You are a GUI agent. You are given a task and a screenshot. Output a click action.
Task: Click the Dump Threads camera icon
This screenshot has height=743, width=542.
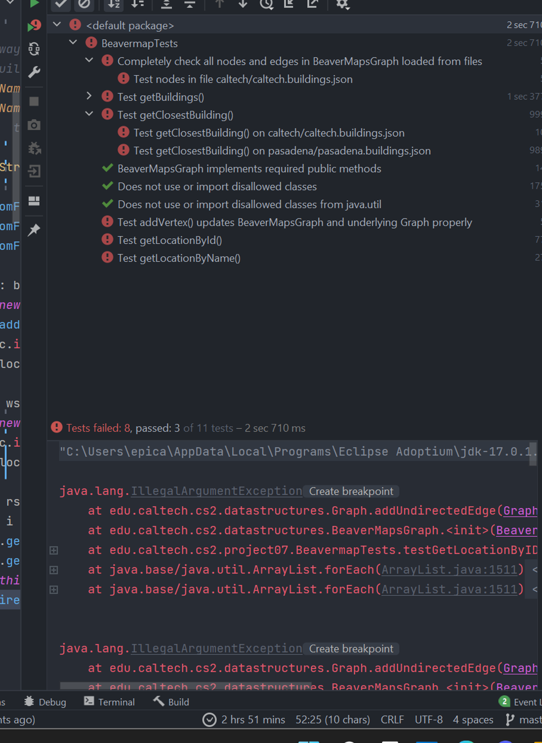click(34, 125)
